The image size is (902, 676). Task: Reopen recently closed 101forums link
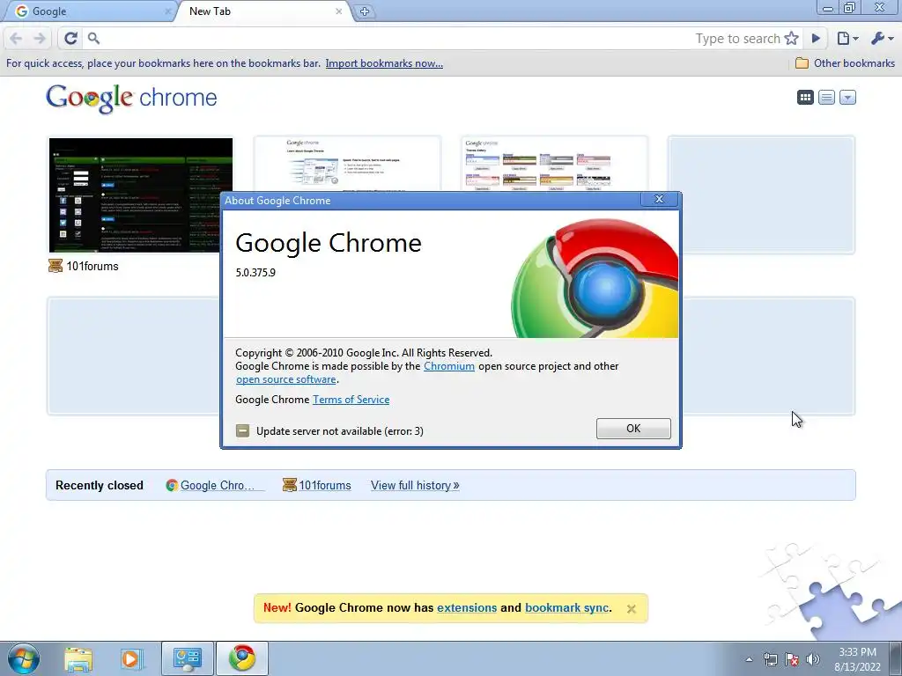pyautogui.click(x=317, y=485)
